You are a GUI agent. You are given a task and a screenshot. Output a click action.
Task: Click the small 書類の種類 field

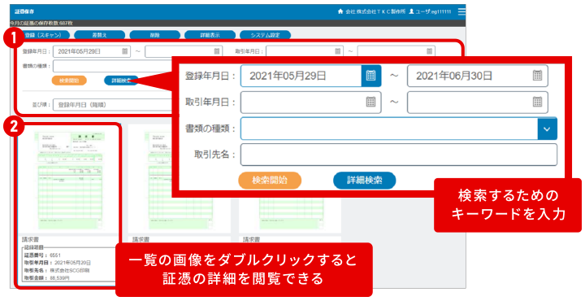click(x=112, y=66)
